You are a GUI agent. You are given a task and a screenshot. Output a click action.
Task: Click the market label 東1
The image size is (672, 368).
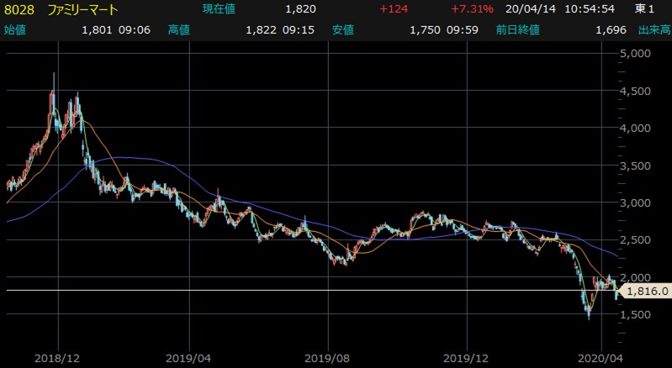point(644,9)
